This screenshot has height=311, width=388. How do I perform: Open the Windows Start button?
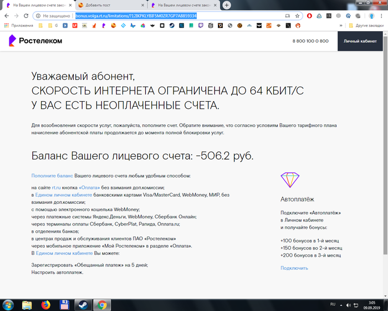point(8,305)
